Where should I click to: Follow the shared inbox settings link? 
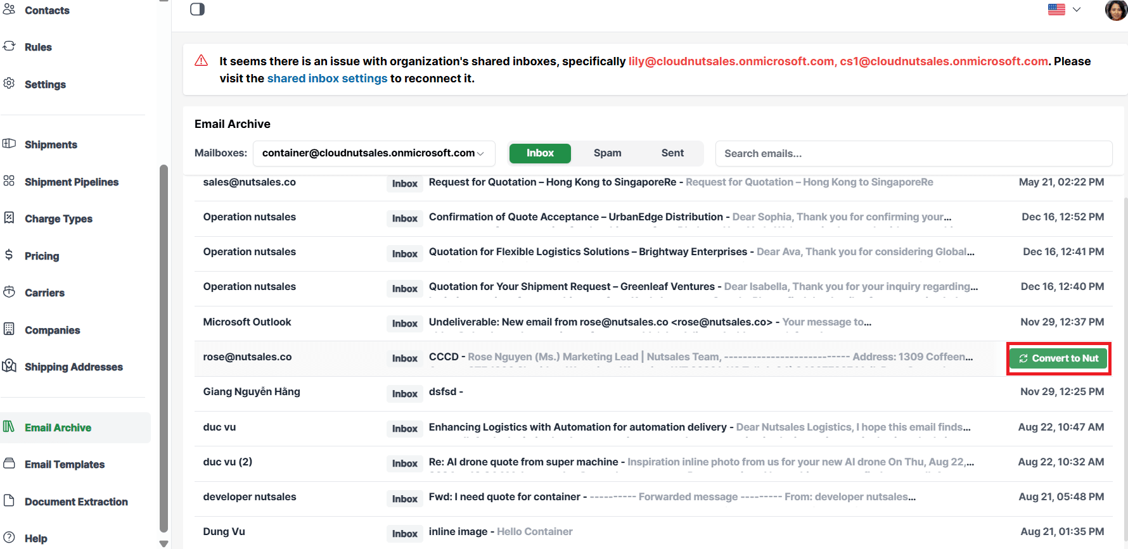(327, 79)
